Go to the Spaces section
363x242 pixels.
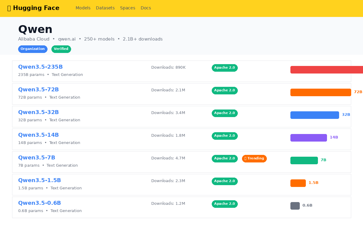[127, 8]
